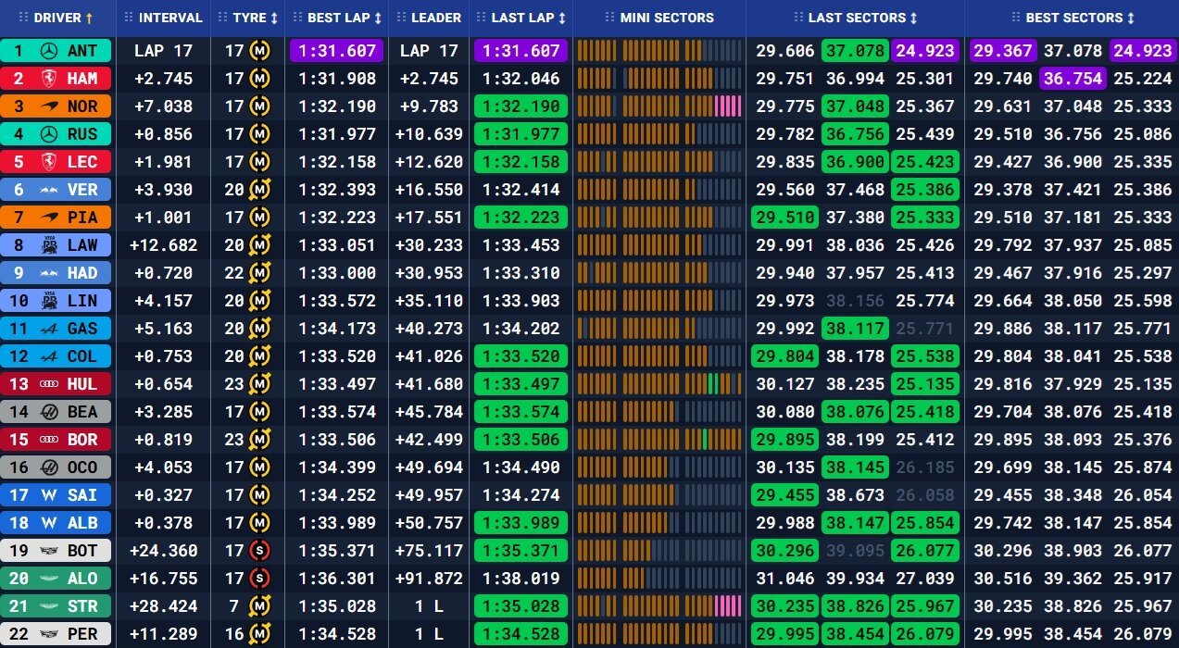Click the Mercedes logo beside ANT
The image size is (1179, 648).
pos(51,51)
